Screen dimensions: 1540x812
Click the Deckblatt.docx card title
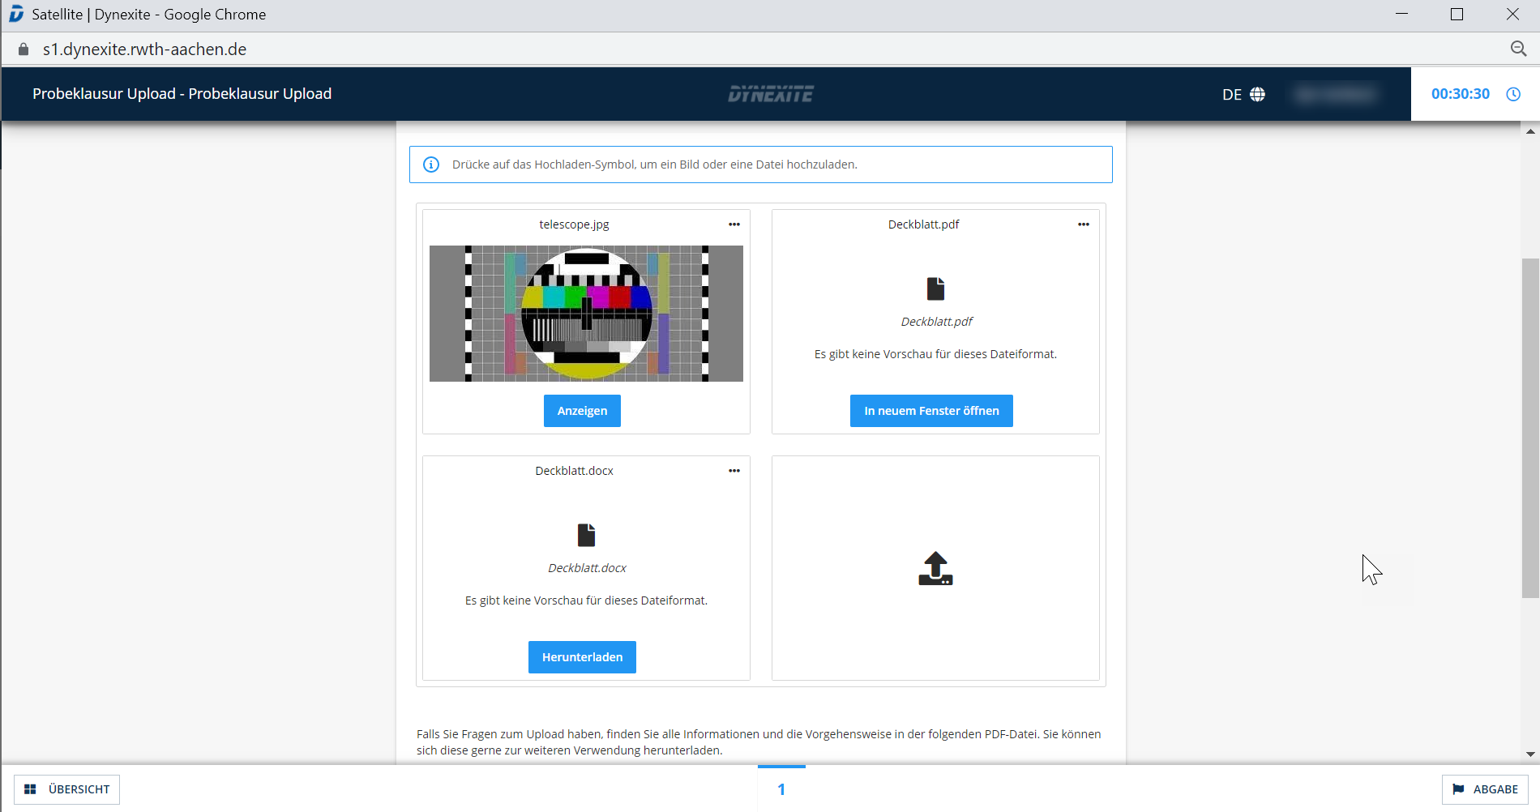pyautogui.click(x=574, y=471)
